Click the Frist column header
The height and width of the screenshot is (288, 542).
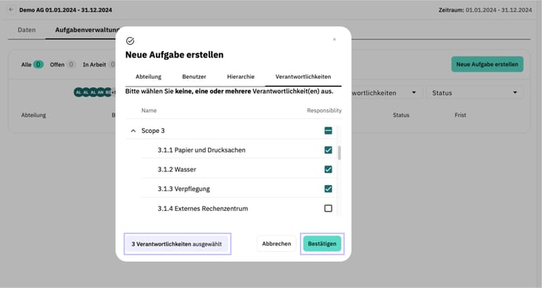coord(460,115)
